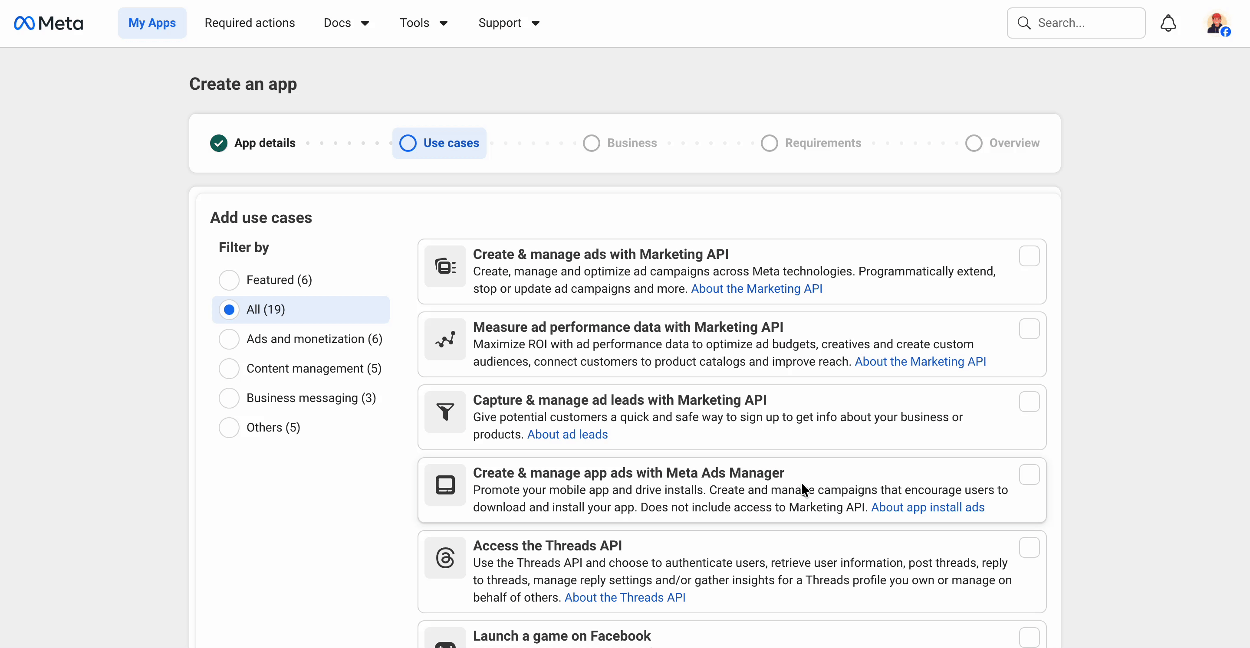Check the Access the Threads API box
Image resolution: width=1250 pixels, height=648 pixels.
pyautogui.click(x=1029, y=547)
